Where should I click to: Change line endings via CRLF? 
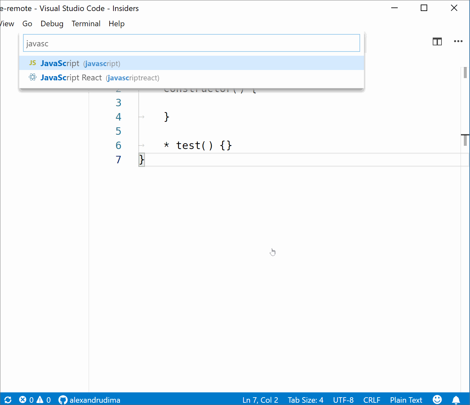pyautogui.click(x=372, y=400)
